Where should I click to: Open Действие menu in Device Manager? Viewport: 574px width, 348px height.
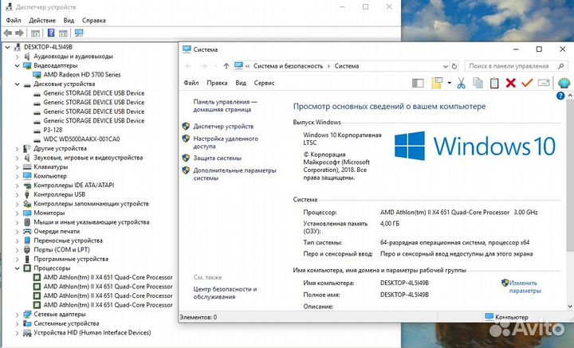(x=42, y=21)
